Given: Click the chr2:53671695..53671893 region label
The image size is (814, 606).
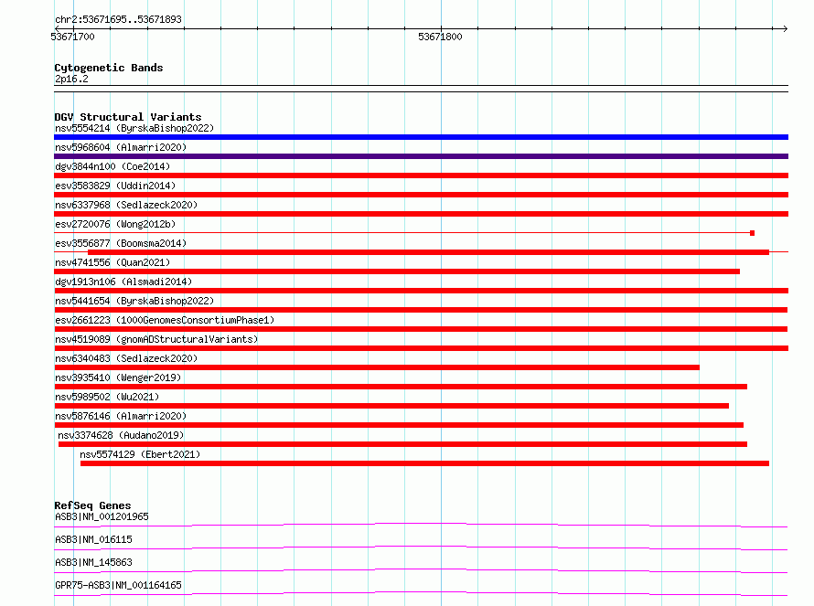Looking at the screenshot, I should click(118, 19).
